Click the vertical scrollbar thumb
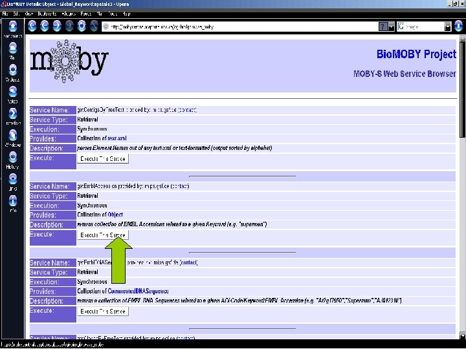Screen dimensions: 466x349 tap(462, 89)
